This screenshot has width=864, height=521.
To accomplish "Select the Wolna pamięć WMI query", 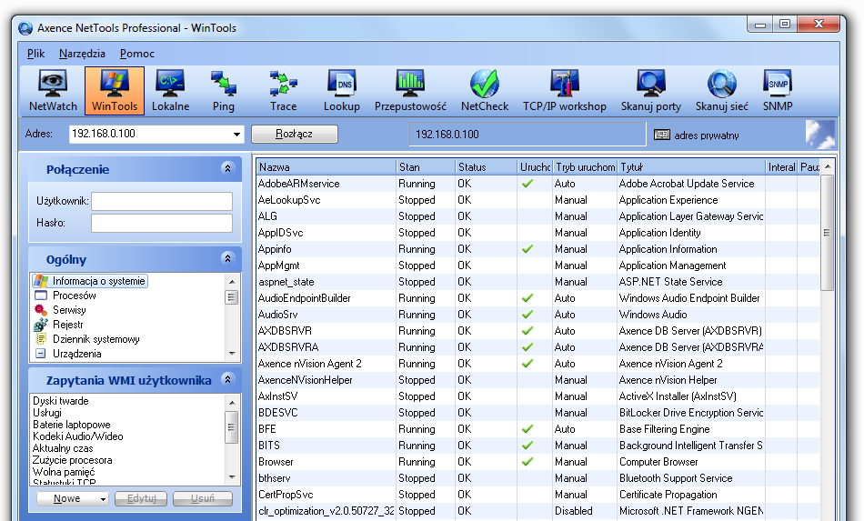I will 64,472.
